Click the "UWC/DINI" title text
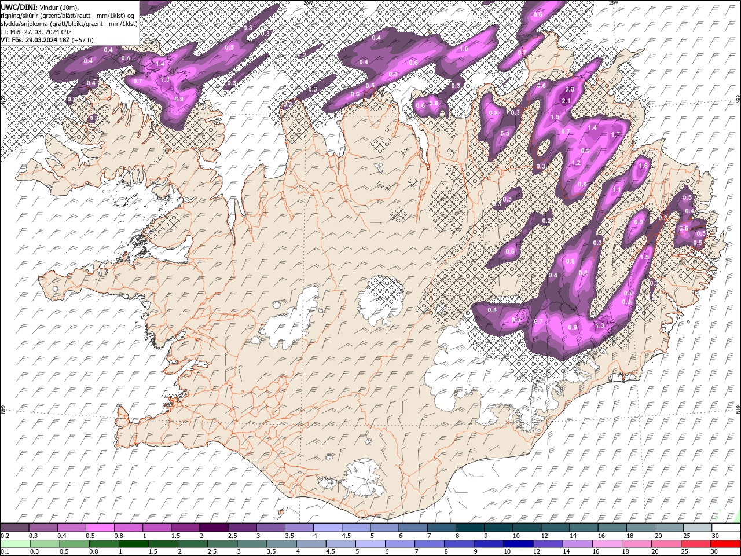 click(19, 6)
